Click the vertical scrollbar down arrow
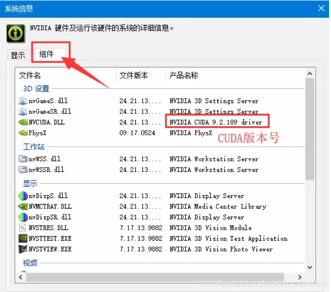The width and height of the screenshot is (331, 292). coord(310,267)
